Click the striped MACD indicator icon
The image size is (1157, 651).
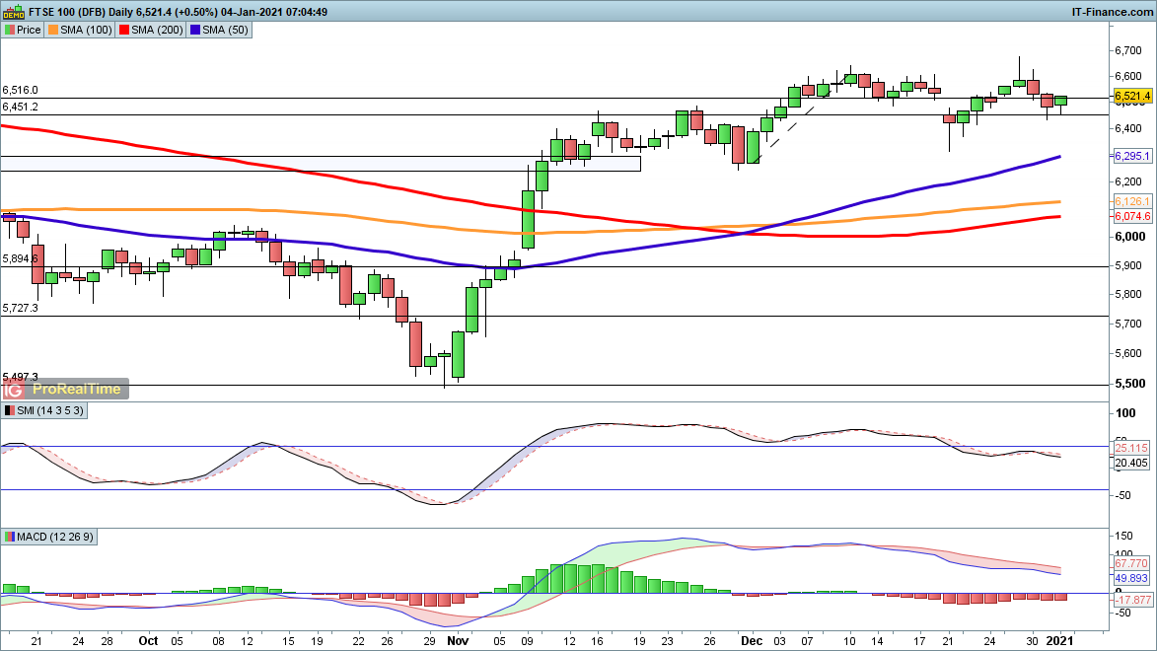(x=9, y=537)
